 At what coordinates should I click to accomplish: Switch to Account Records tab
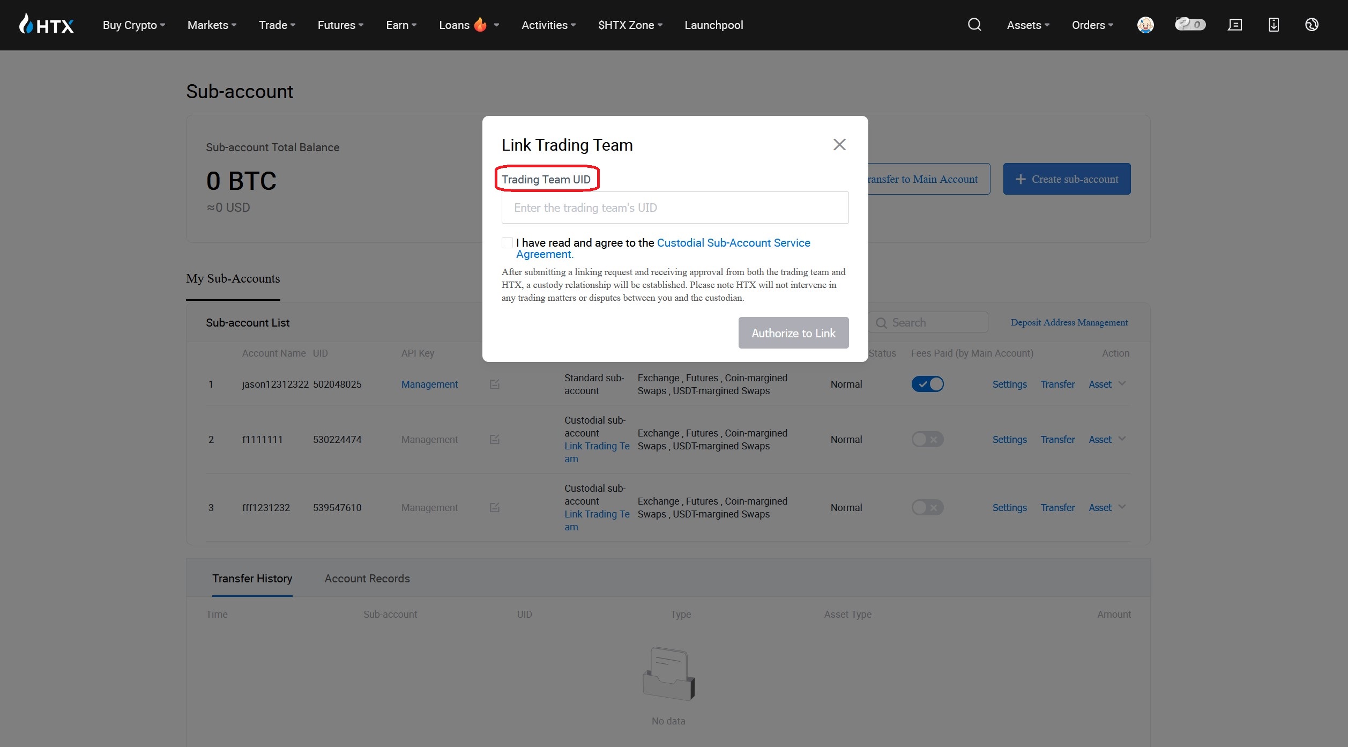point(367,579)
